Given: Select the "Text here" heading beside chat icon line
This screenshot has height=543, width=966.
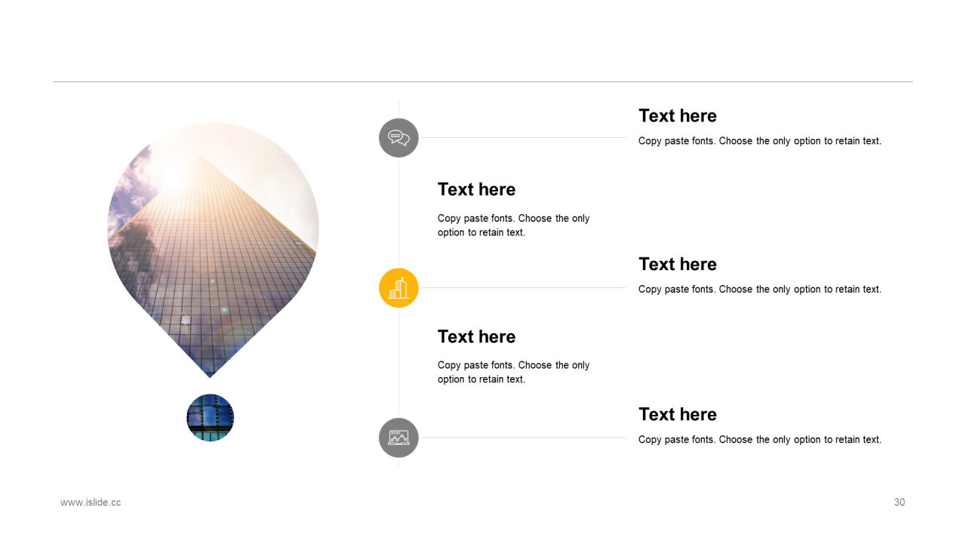Looking at the screenshot, I should tap(678, 115).
